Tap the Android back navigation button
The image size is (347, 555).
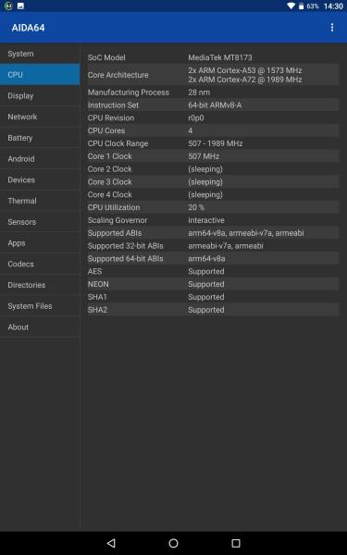(111, 543)
